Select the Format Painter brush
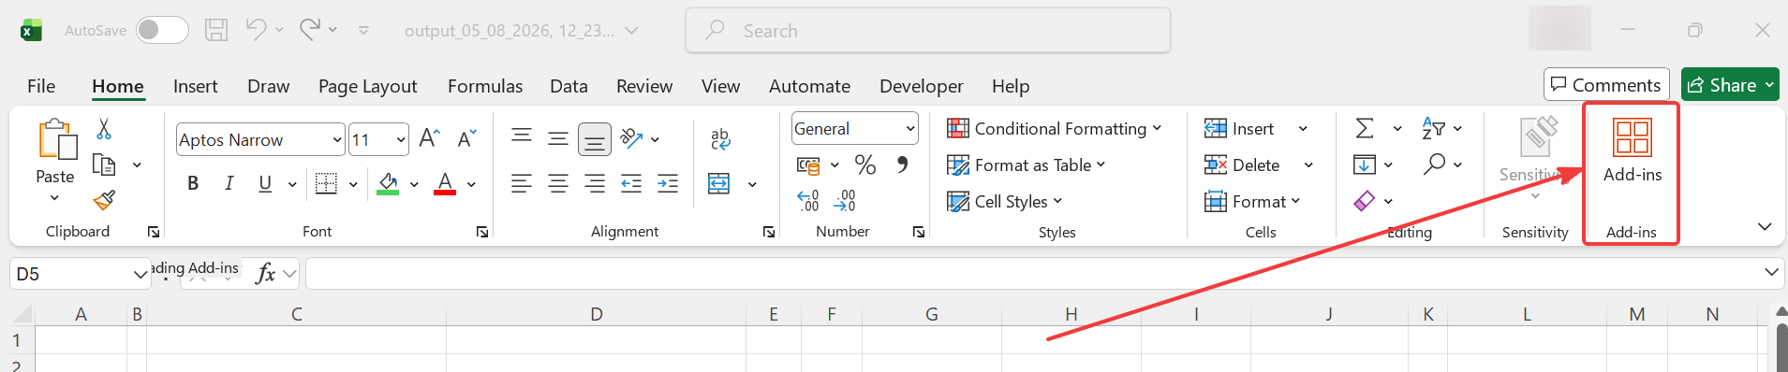This screenshot has width=1788, height=372. click(104, 200)
